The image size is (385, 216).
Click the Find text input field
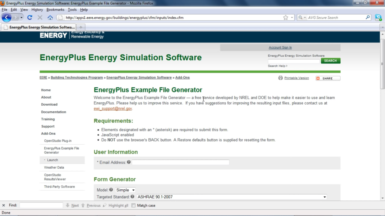pyautogui.click(x=41, y=205)
